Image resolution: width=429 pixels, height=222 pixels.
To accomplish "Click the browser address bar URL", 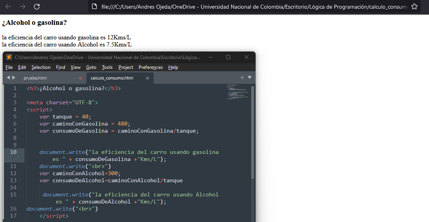I will coord(254,7).
